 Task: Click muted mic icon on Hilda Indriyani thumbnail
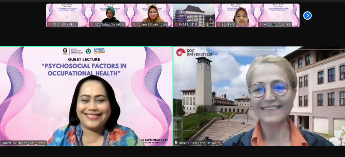tap(261, 25)
